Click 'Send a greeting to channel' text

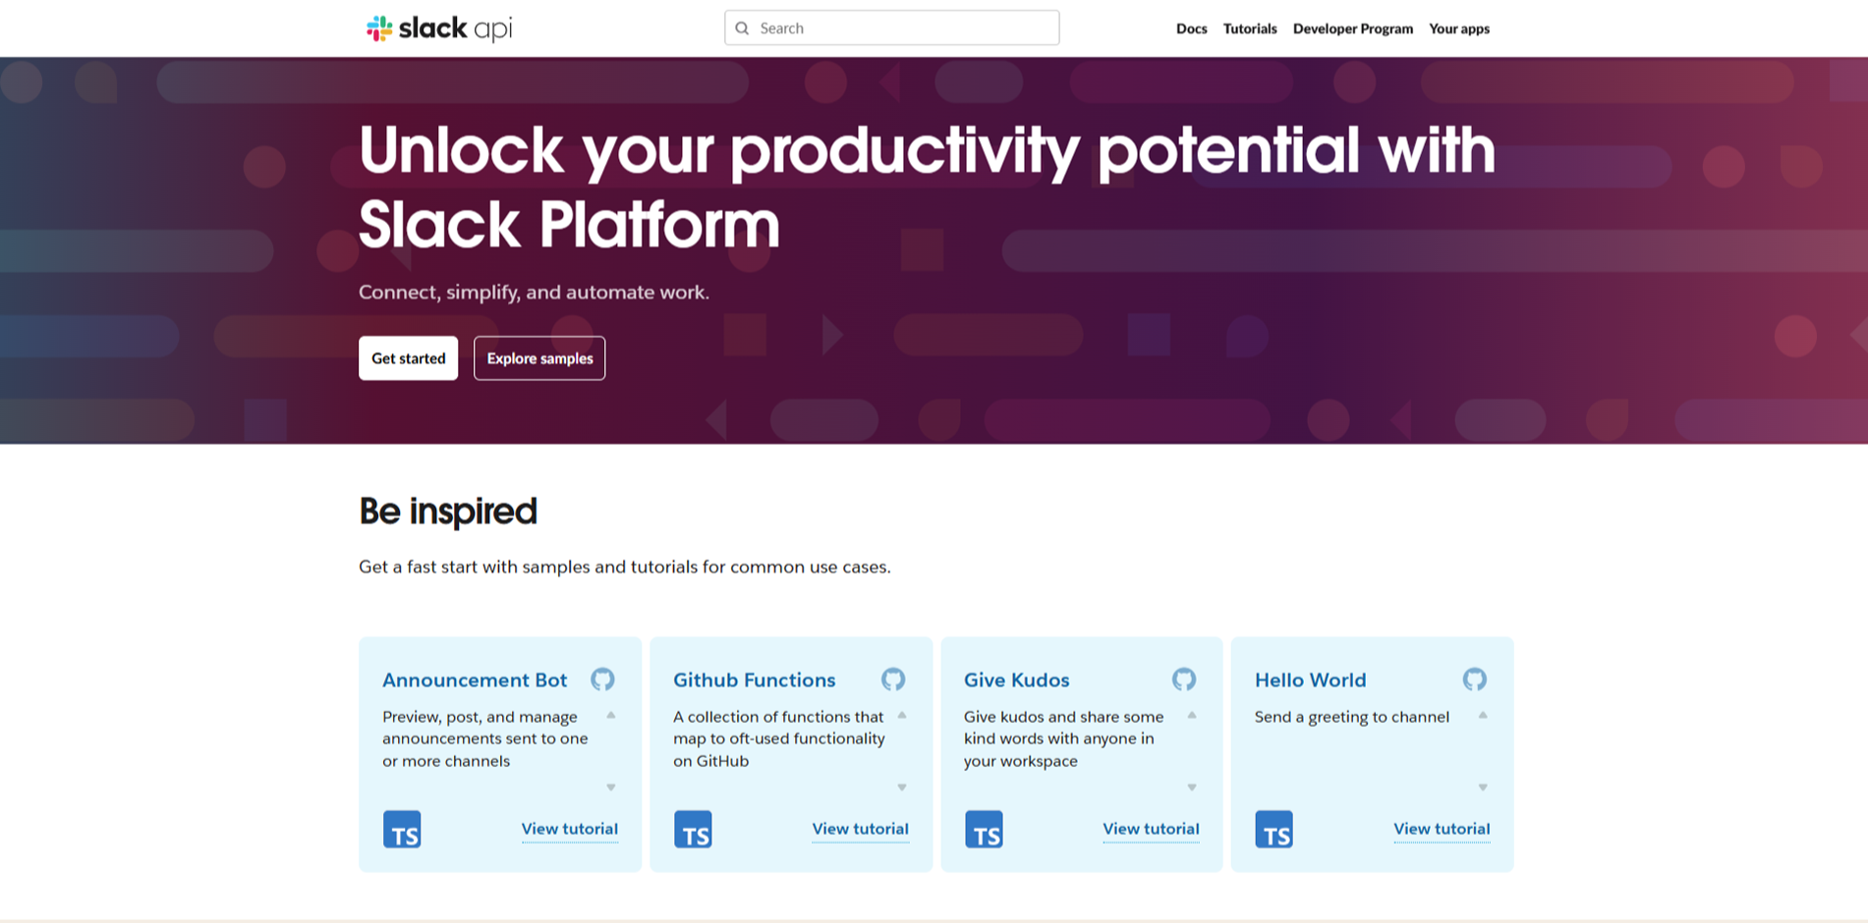pos(1352,717)
